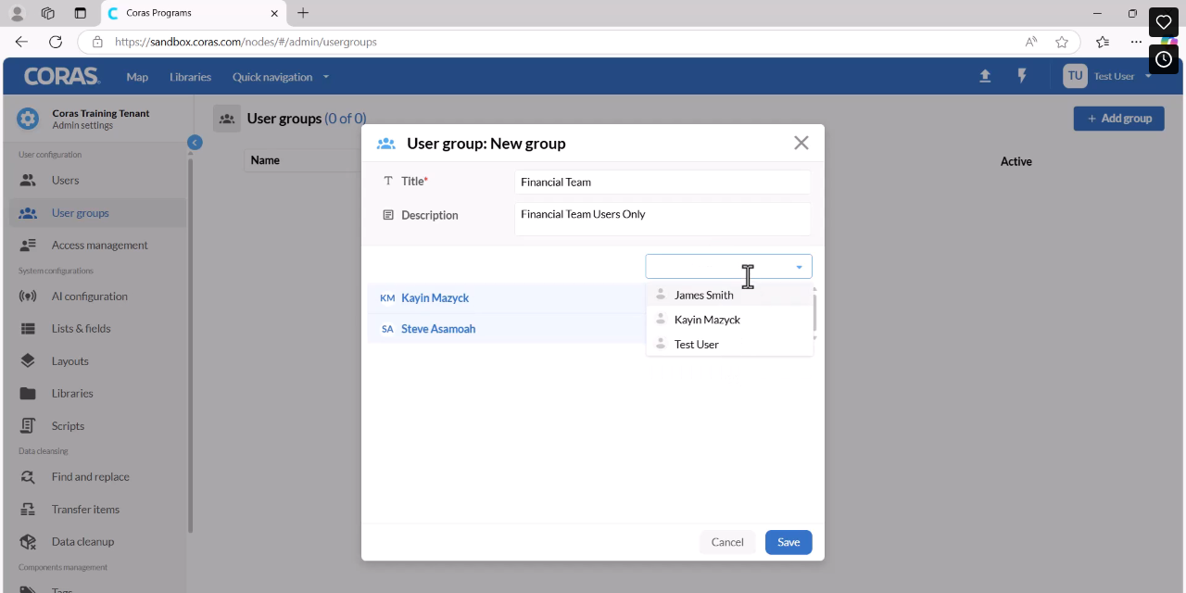The height and width of the screenshot is (593, 1186).
Task: Open the upload icon in the header
Action: 985,76
